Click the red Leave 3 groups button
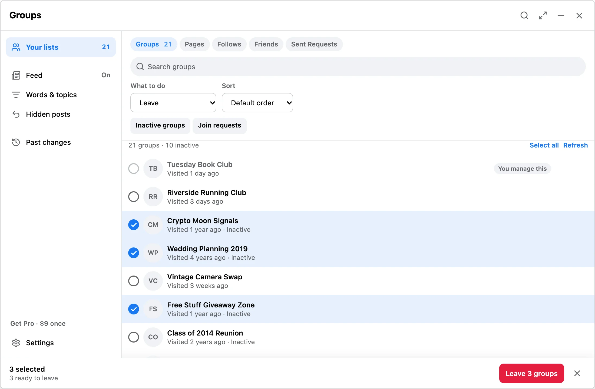 coord(531,373)
